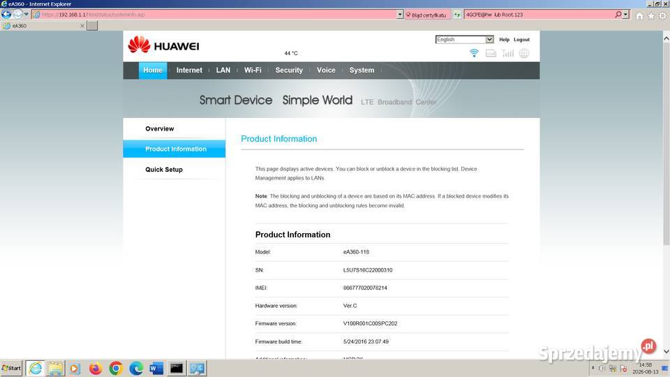Open the command prompt taskbar icon

tap(177, 368)
